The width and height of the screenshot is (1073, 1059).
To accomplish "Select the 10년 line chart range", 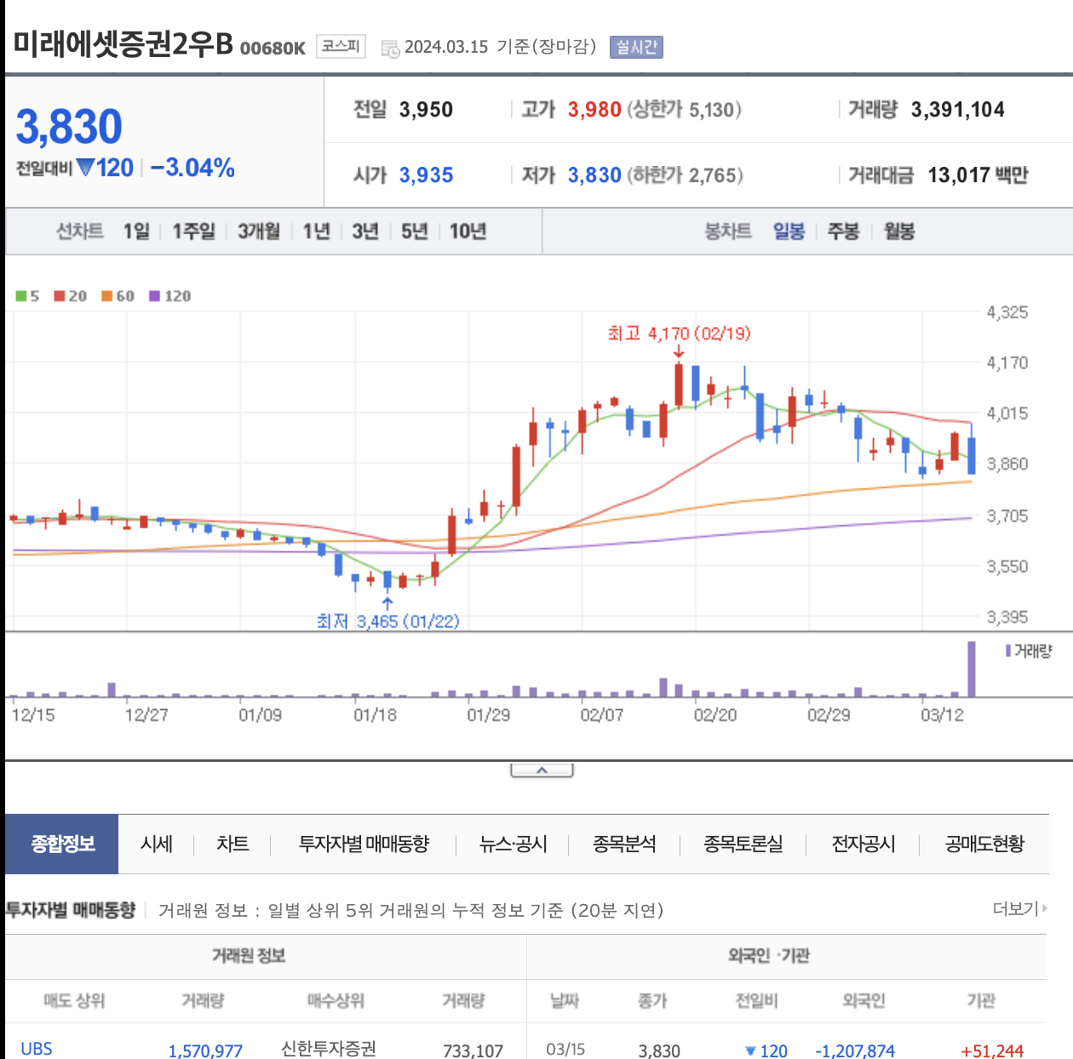I will tap(468, 231).
